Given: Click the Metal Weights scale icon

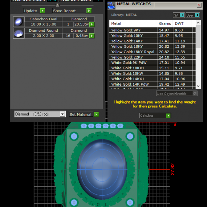Looking at the screenshot, I should click(111, 5).
